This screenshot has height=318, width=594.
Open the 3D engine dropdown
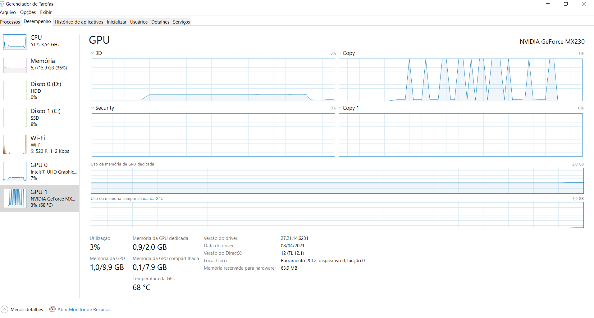(93, 53)
